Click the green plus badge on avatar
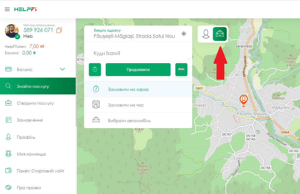Screen dimensions: 300x194 point(17,37)
